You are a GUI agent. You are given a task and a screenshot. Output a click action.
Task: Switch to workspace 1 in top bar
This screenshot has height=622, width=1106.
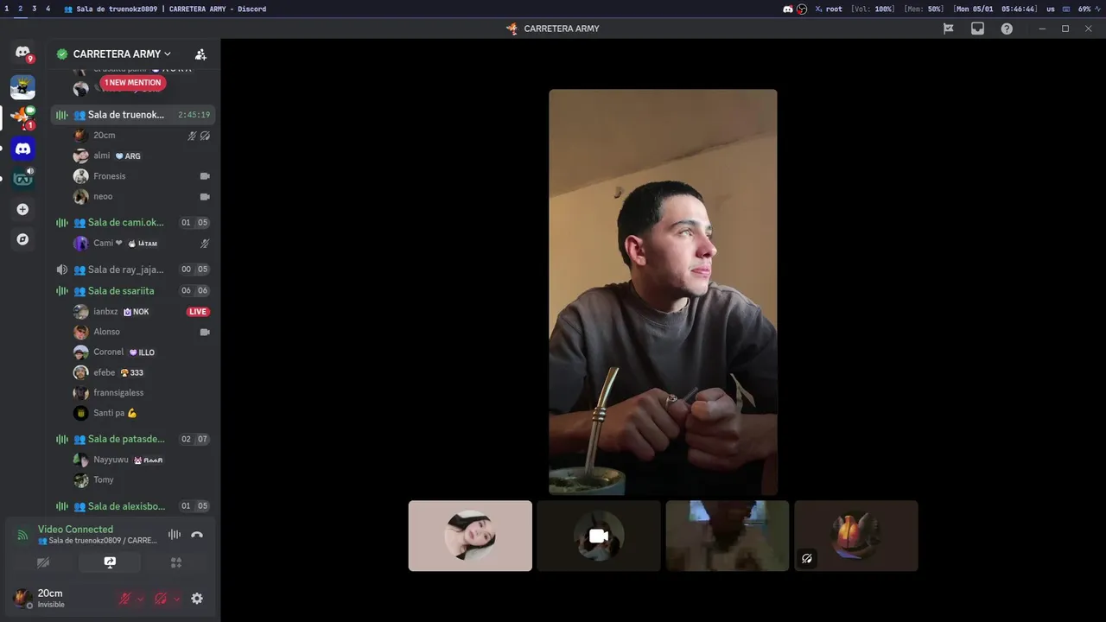pos(7,9)
